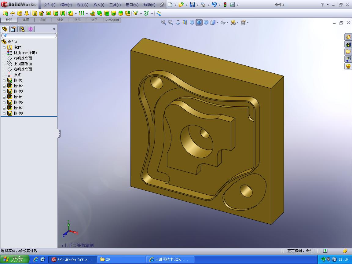The width and height of the screenshot is (352, 264).
Task: Open the 工具(T) menu
Action: coord(115,5)
